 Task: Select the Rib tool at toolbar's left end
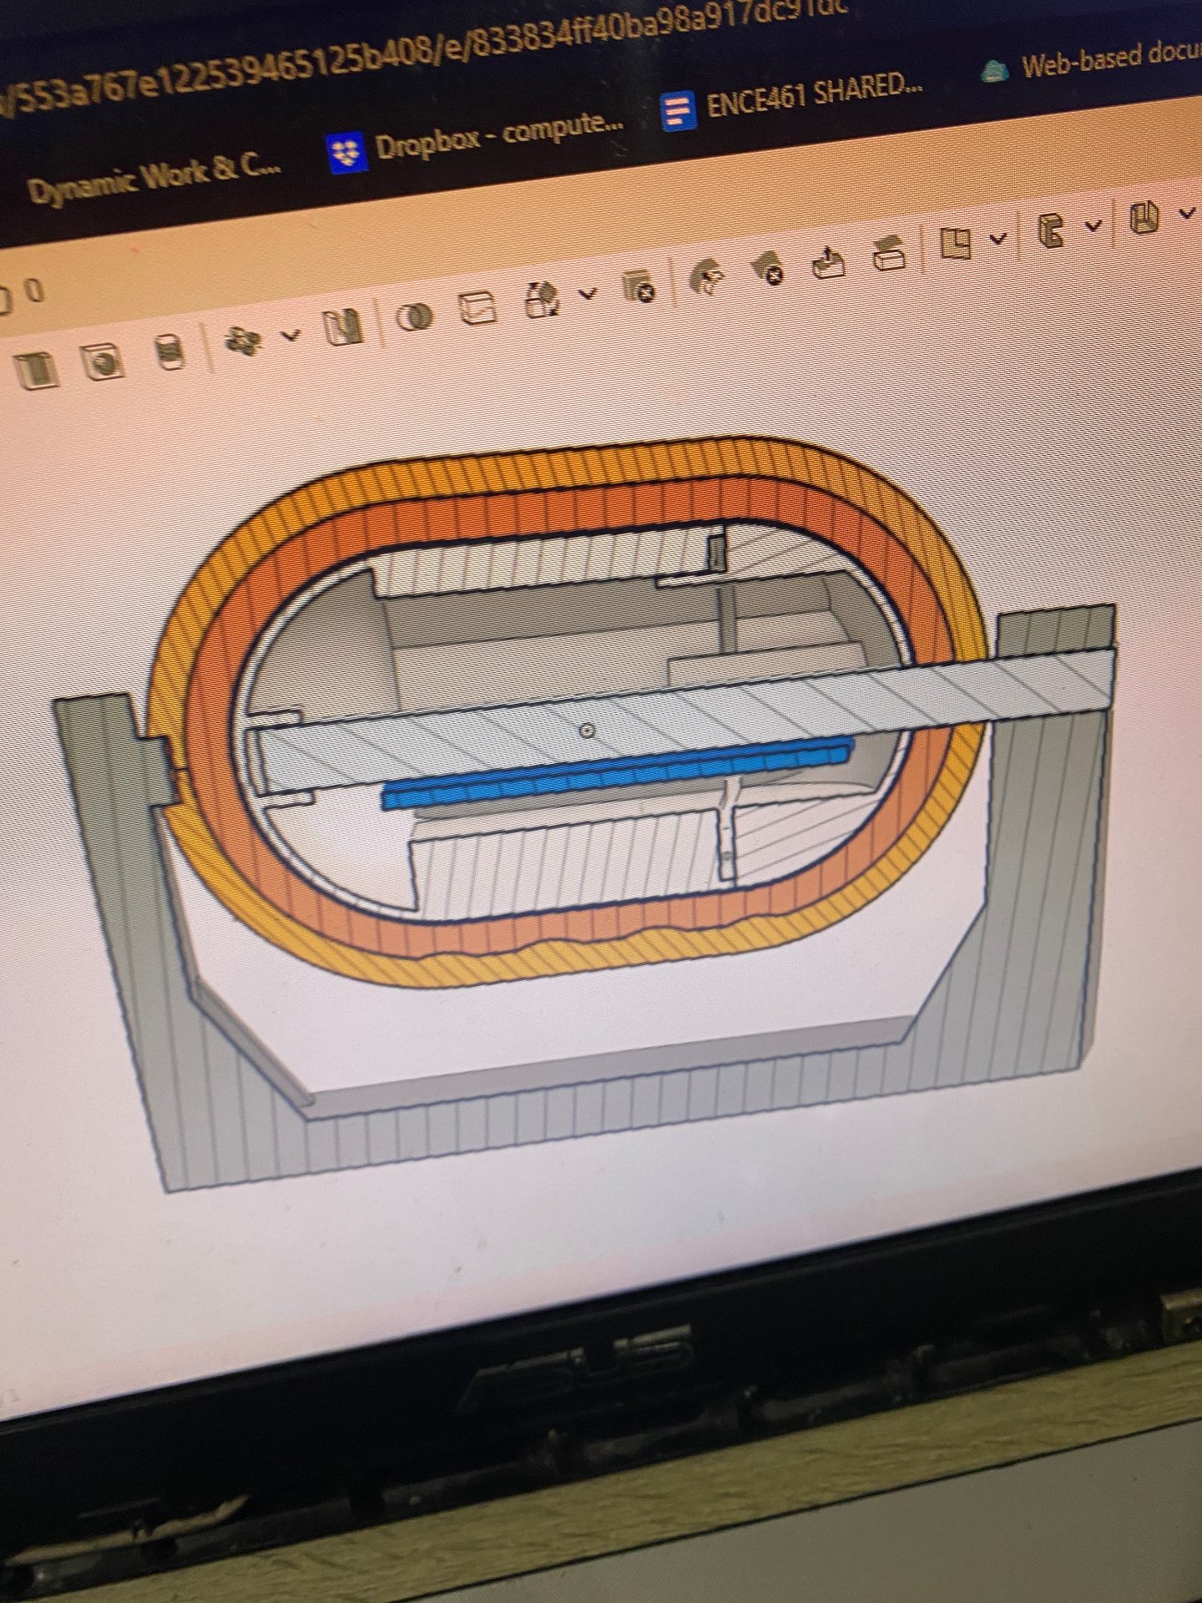pyautogui.click(x=37, y=370)
